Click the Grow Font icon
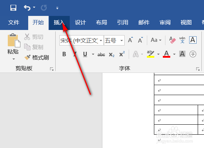Screen dimensions: 204x148 [130, 40]
